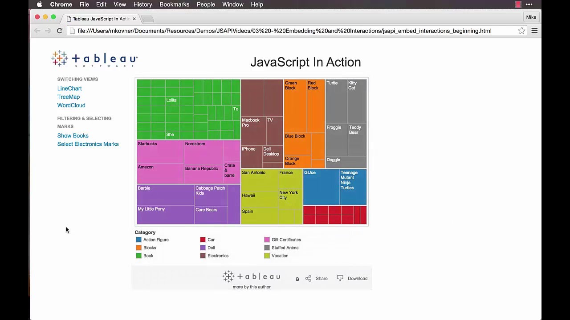The height and width of the screenshot is (320, 570).
Task: Select Teenage Mutant Ninja Turtles tile
Action: [x=353, y=187]
